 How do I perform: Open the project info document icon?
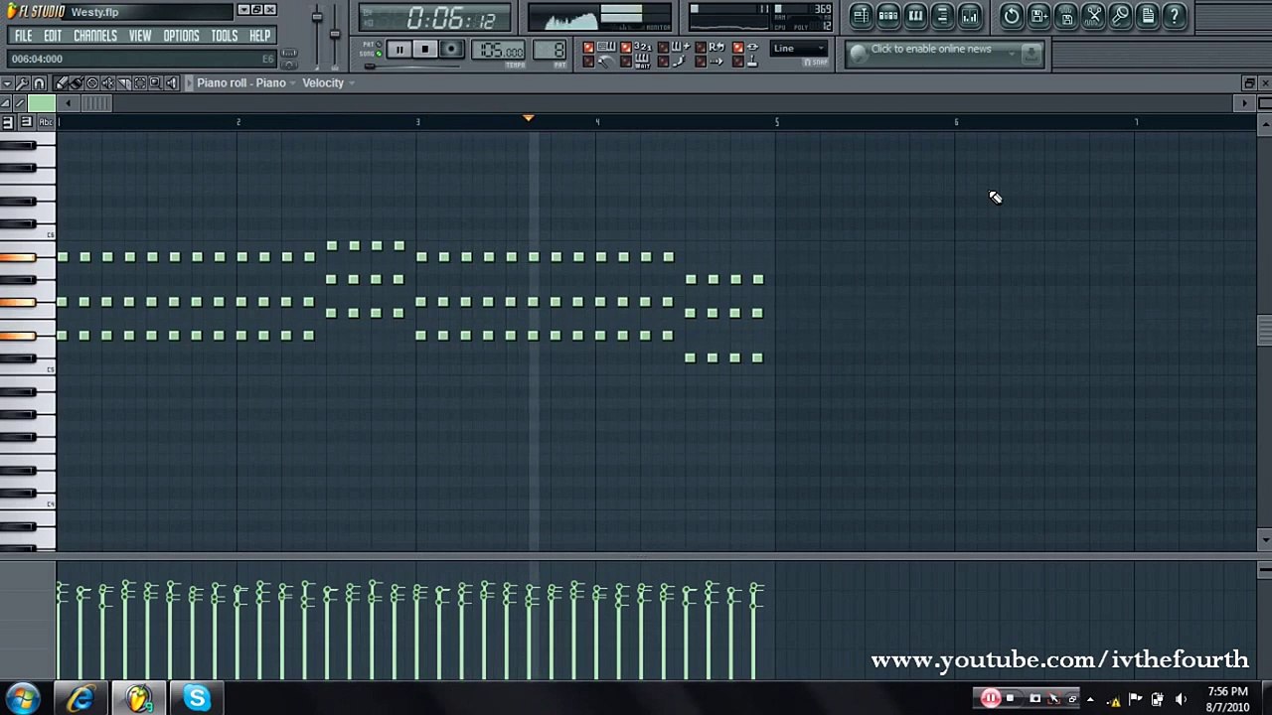[1148, 16]
